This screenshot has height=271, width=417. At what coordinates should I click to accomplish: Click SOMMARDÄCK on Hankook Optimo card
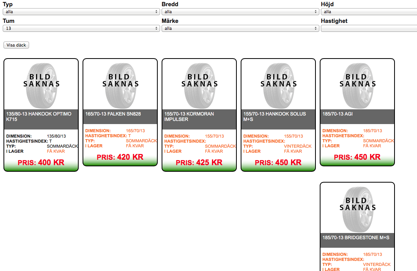[62, 146]
